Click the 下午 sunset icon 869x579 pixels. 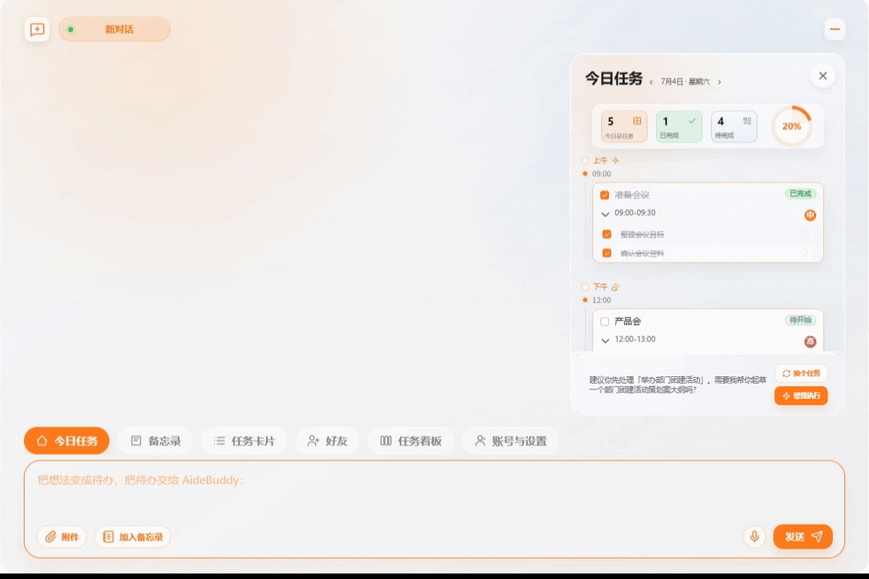tap(616, 287)
